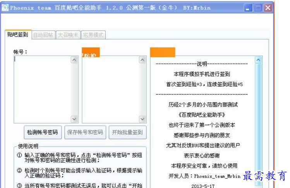The width and height of the screenshot is (290, 188).
Task: Click the text 表示衷心的感谢
Action: [x=202, y=156]
